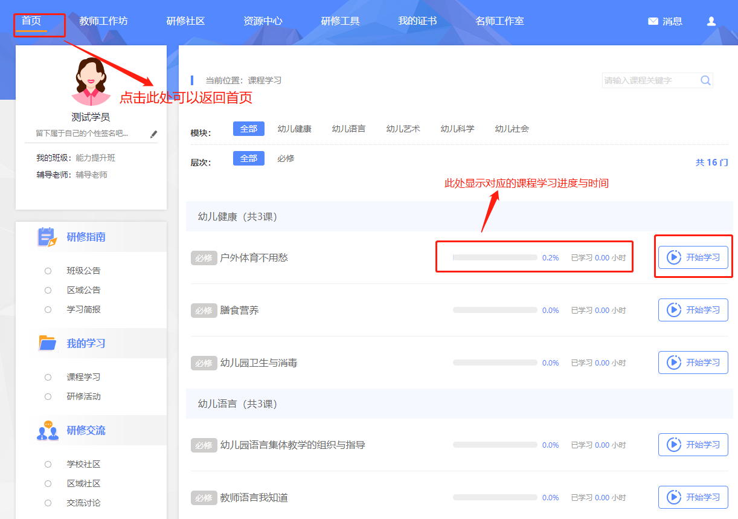Screen dimensions: 738x519
Task: Select 幼儿健康 module filter
Action: pos(295,128)
